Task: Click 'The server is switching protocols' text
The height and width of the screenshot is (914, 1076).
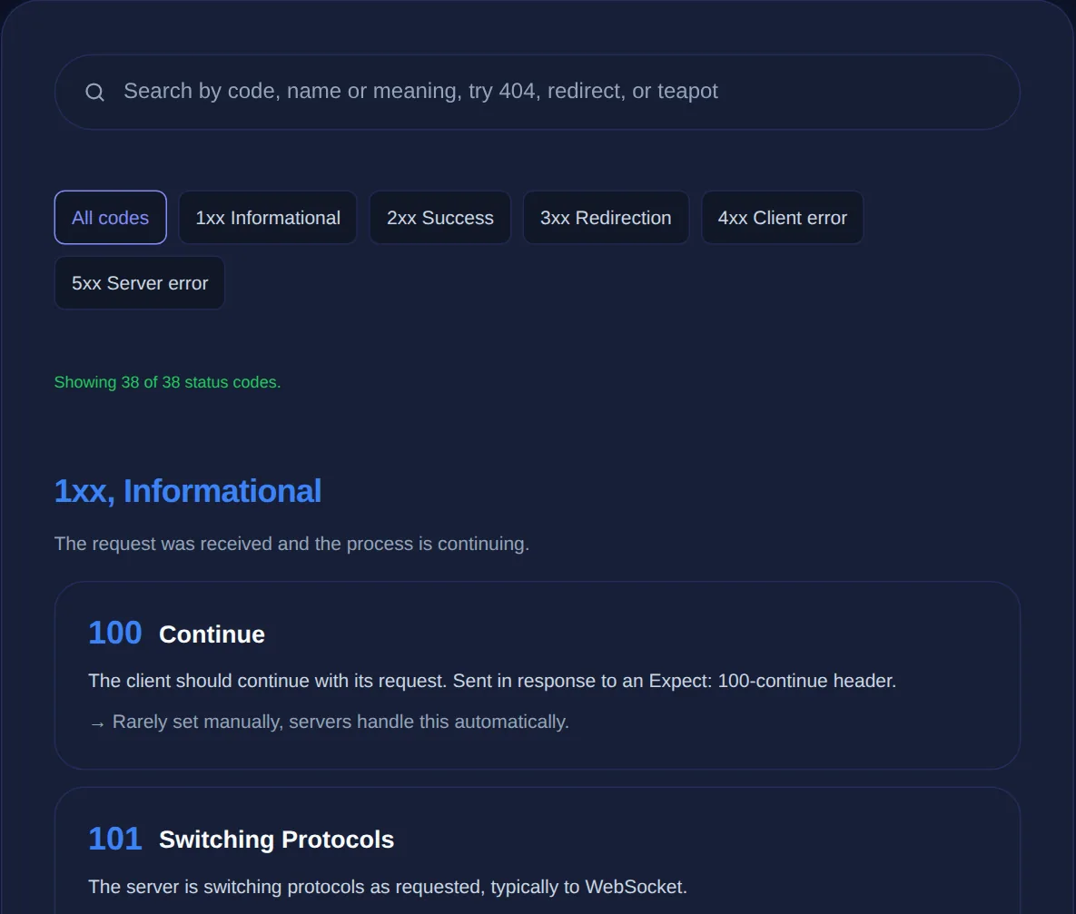Action: pos(388,887)
